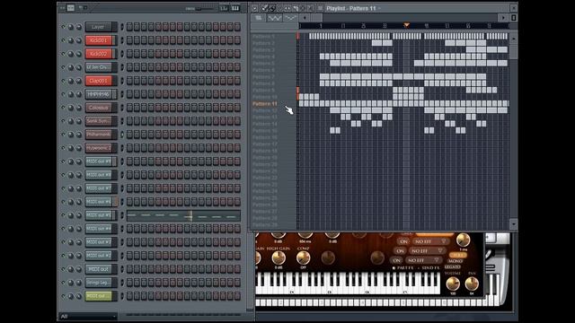575x323 pixels.
Task: Mute the Kick001 channel
Action: tap(63, 40)
